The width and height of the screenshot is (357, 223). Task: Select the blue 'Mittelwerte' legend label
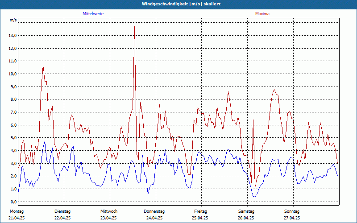tap(93, 14)
